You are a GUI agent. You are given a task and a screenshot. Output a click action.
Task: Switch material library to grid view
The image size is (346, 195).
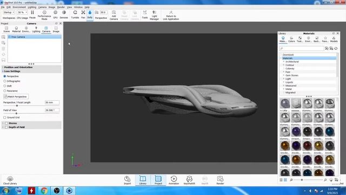pyautogui.click(x=285, y=180)
